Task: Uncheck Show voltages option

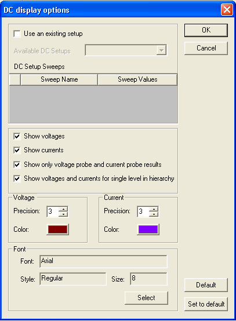Action: (17, 136)
